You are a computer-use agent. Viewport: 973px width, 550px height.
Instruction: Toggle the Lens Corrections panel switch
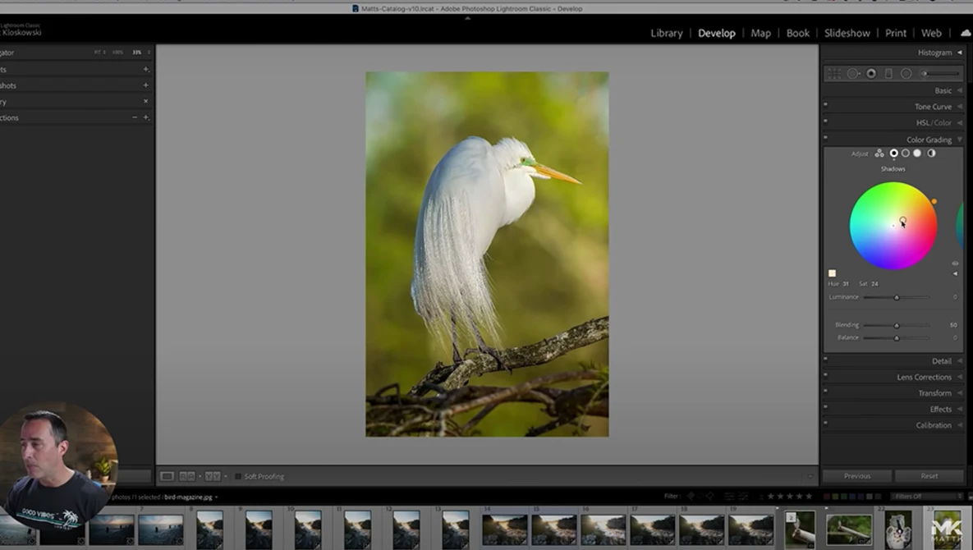tap(825, 374)
